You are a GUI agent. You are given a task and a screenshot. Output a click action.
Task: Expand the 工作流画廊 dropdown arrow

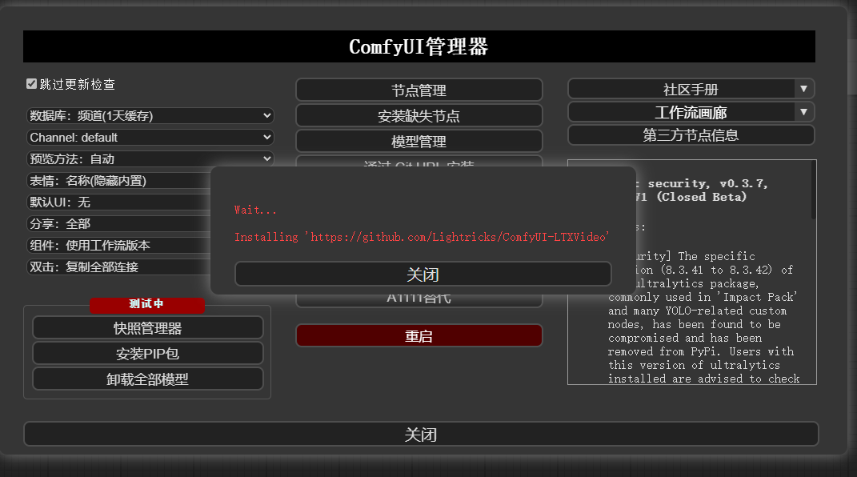coord(803,111)
